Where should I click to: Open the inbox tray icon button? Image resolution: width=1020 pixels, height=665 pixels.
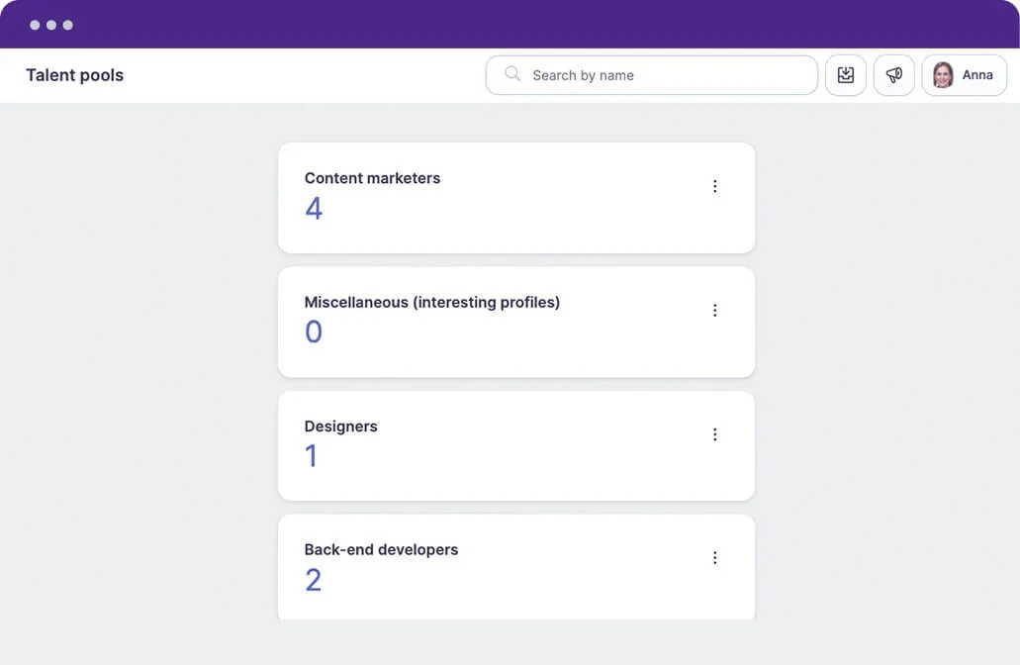[846, 75]
